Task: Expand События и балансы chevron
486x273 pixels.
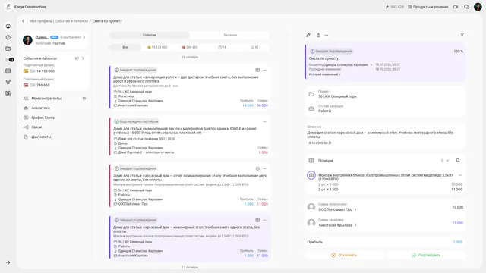Action: [83, 58]
